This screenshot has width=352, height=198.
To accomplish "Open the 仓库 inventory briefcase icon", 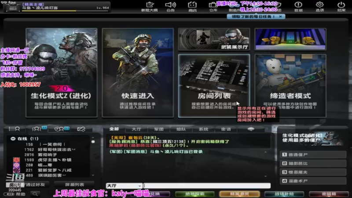I will 213,7.
